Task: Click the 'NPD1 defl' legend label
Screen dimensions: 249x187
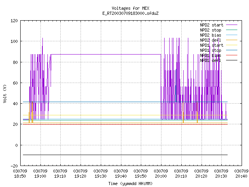Action: 210,61
